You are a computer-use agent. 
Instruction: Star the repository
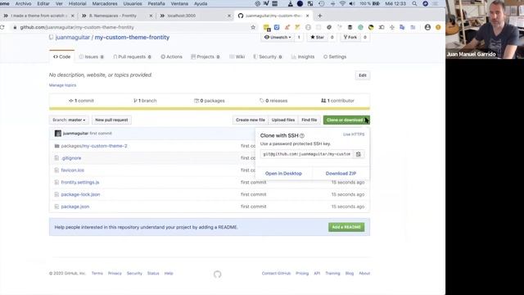[x=317, y=38]
